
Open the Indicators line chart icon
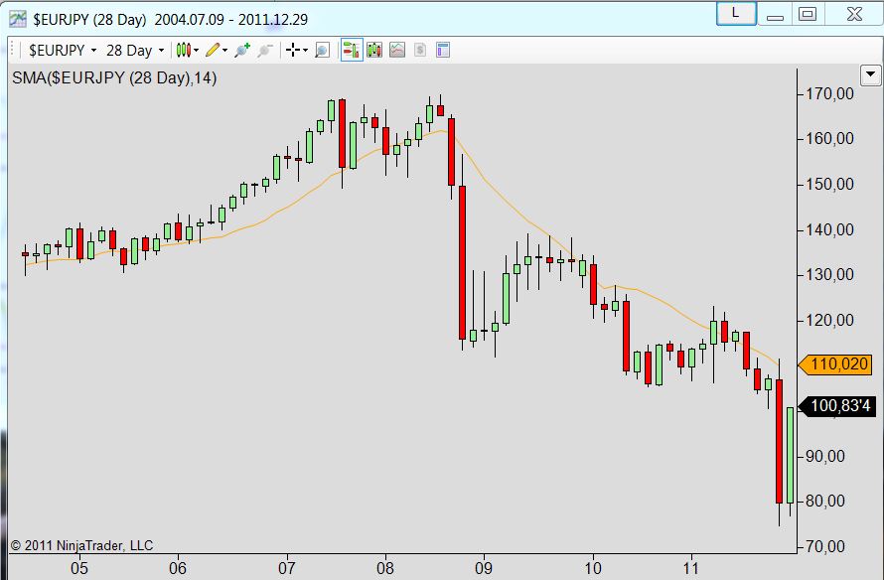[397, 51]
